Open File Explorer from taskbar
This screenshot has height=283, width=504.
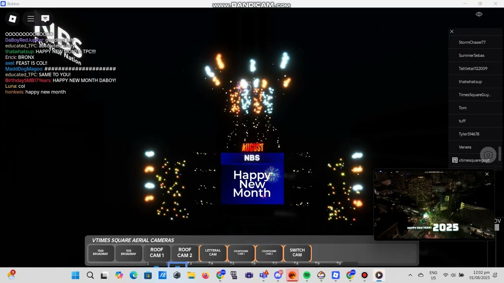[x=191, y=275]
